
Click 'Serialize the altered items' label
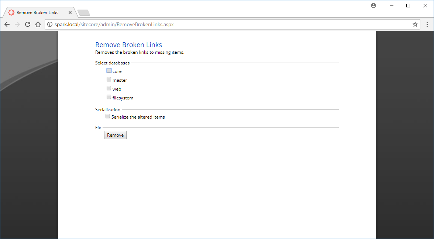[x=138, y=117]
